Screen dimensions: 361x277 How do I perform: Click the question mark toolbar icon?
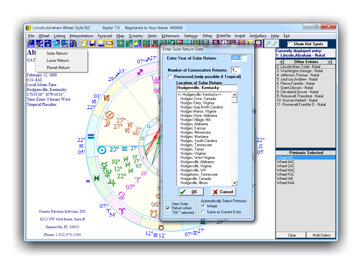[x=241, y=42]
